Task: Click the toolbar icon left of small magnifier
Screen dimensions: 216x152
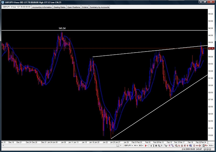Action: click(x=159, y=145)
